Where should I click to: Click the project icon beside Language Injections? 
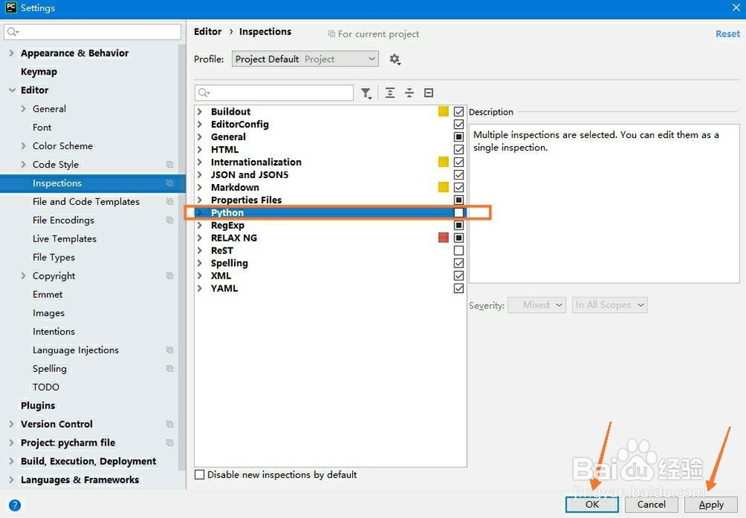169,350
